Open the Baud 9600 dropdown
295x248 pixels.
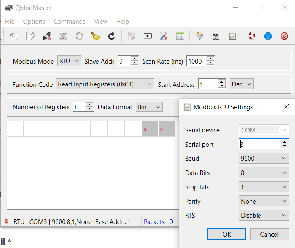(x=263, y=158)
